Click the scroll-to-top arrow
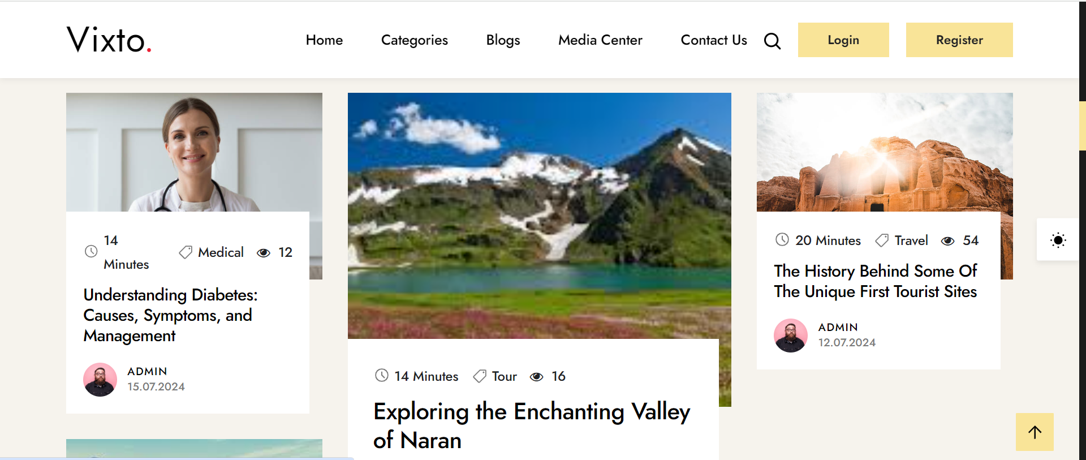Image resolution: width=1086 pixels, height=460 pixels. click(x=1035, y=432)
